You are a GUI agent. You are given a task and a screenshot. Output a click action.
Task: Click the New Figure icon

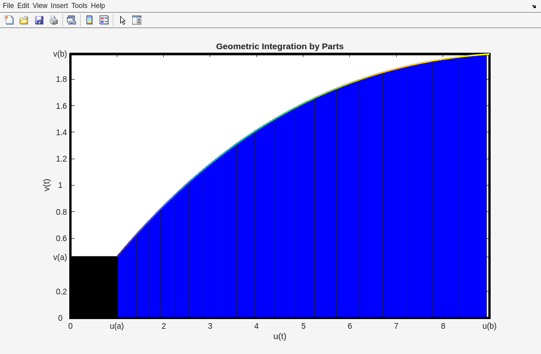pos(9,20)
